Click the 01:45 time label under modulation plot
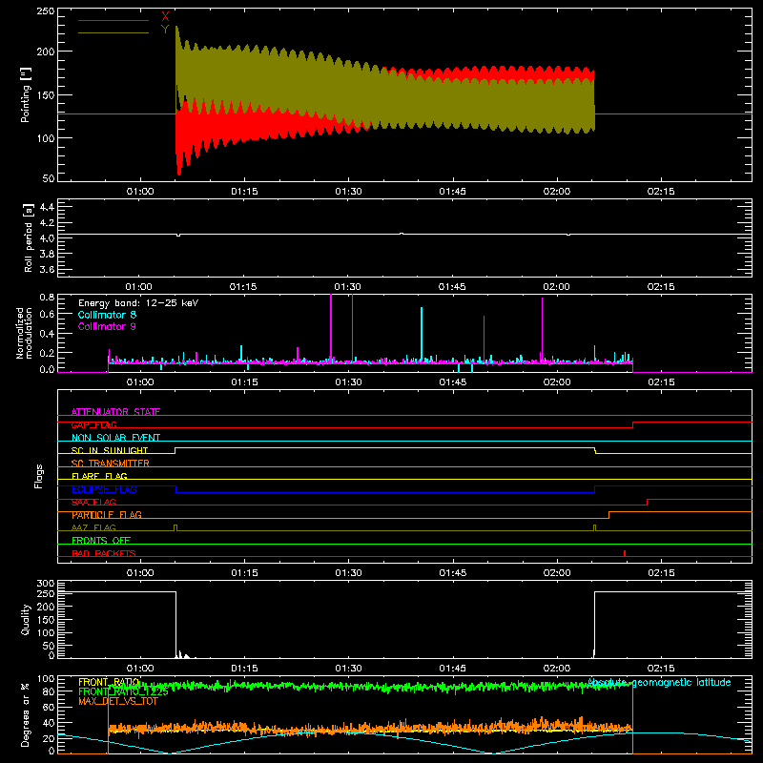The width and height of the screenshot is (763, 763). (x=452, y=382)
